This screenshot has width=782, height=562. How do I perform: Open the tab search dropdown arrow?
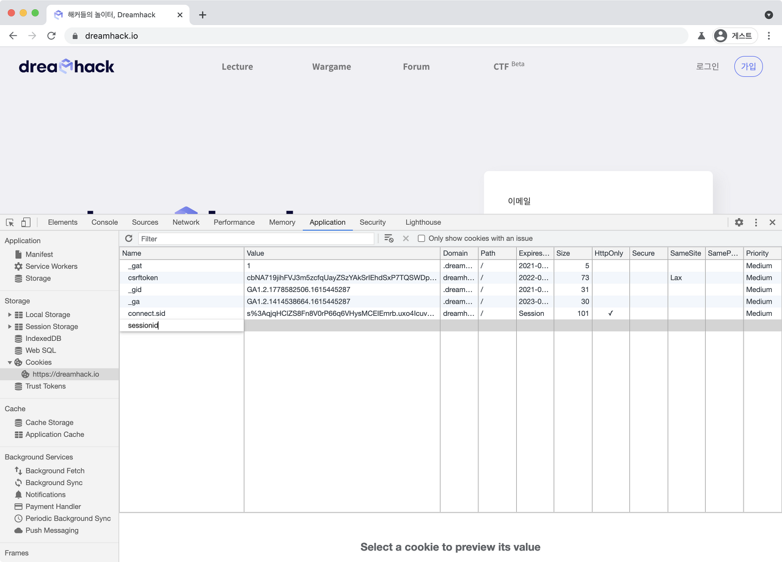769,15
